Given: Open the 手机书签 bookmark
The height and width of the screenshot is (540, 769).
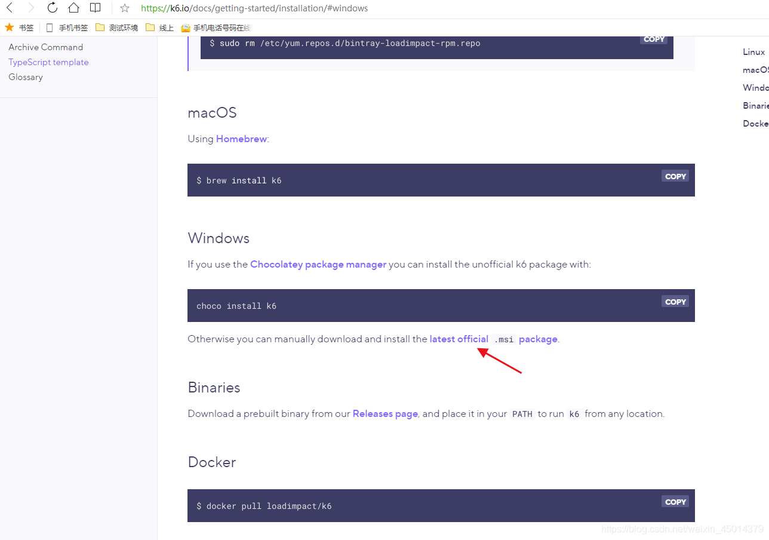Looking at the screenshot, I should click(x=67, y=27).
